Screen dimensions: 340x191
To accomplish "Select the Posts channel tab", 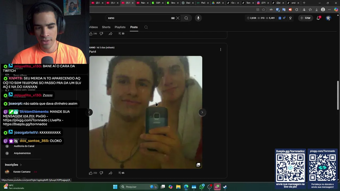I will point(134,27).
